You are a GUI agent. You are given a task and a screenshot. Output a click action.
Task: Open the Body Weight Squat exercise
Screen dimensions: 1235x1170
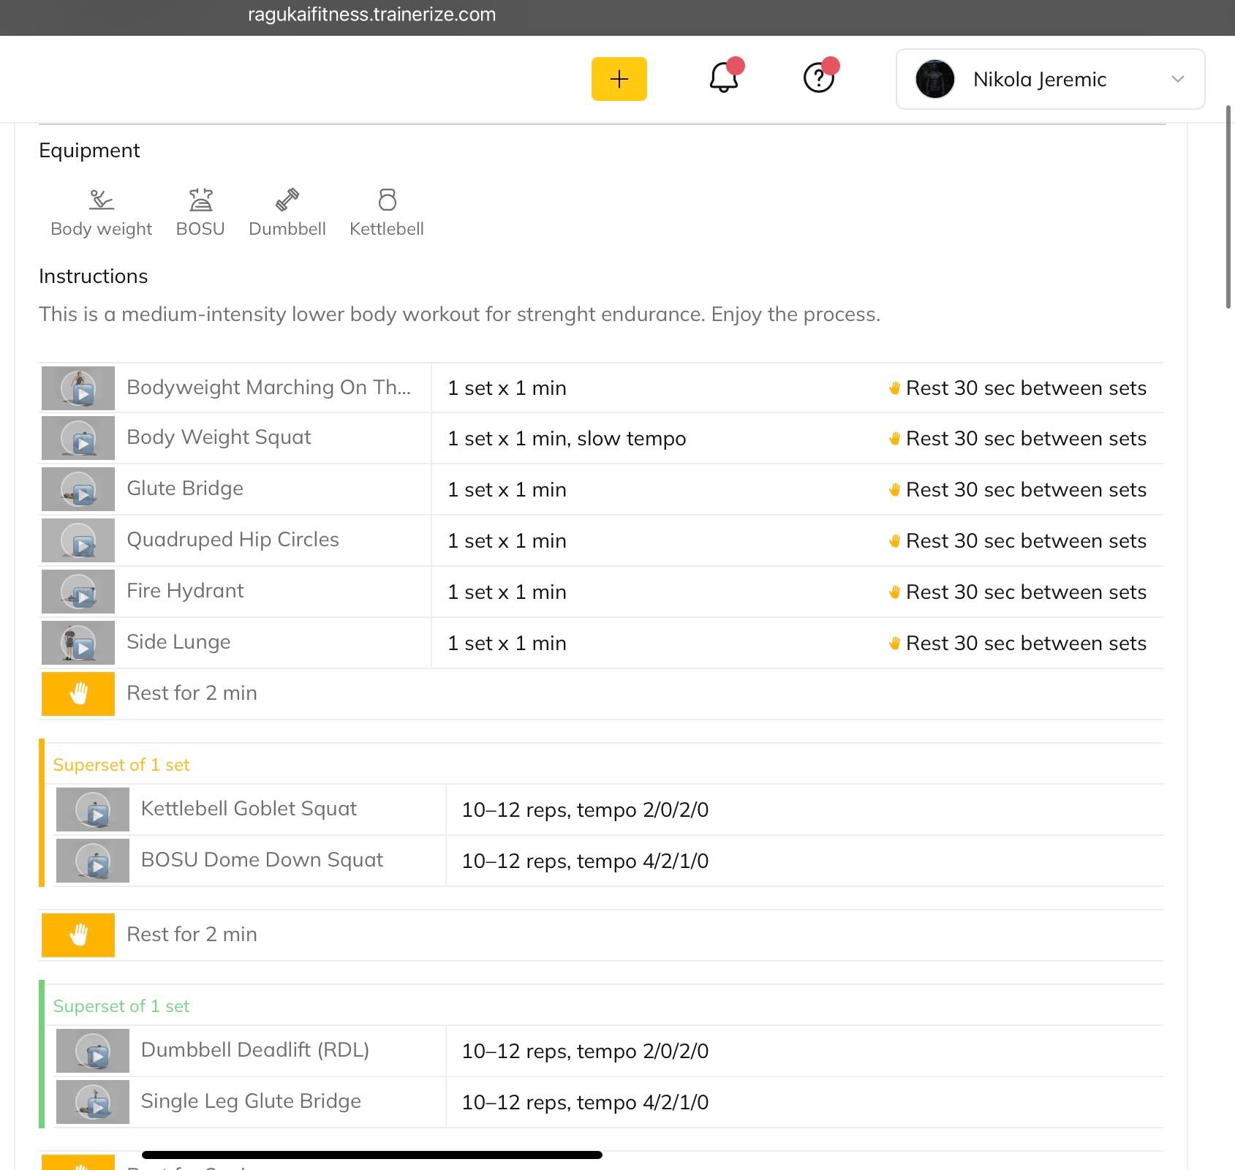pyautogui.click(x=219, y=437)
